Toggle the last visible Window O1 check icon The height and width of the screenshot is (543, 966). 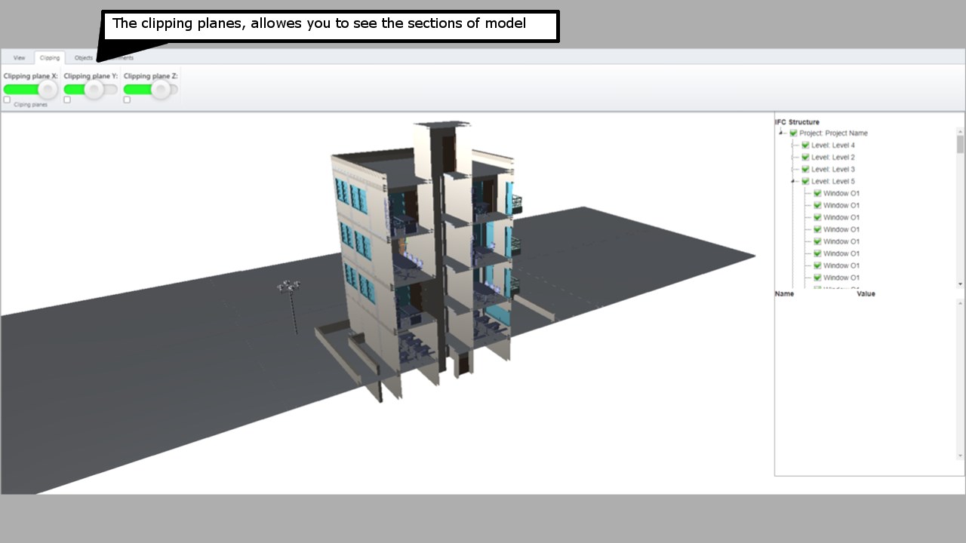click(817, 278)
